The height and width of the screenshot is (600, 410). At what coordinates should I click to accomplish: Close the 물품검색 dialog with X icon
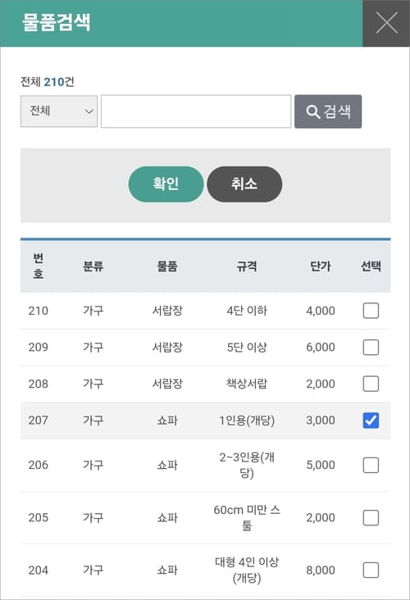pyautogui.click(x=386, y=23)
